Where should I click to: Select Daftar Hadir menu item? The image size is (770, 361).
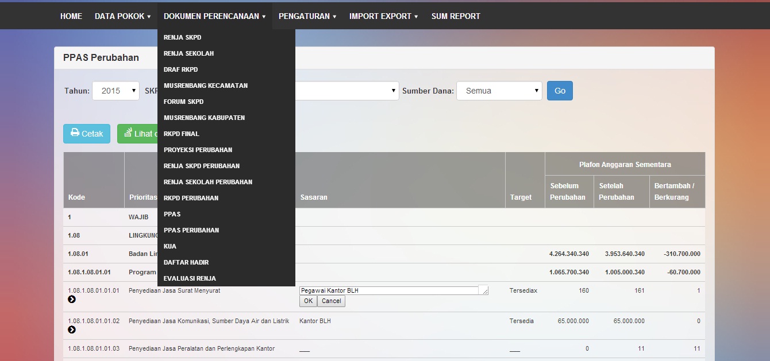pyautogui.click(x=186, y=262)
